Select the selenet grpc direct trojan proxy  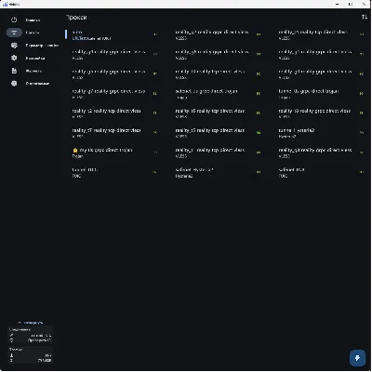[x=216, y=94]
